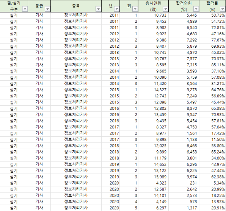Select the 5.34% pass rate cell
The width and height of the screenshot is (226, 211).
(x=212, y=183)
